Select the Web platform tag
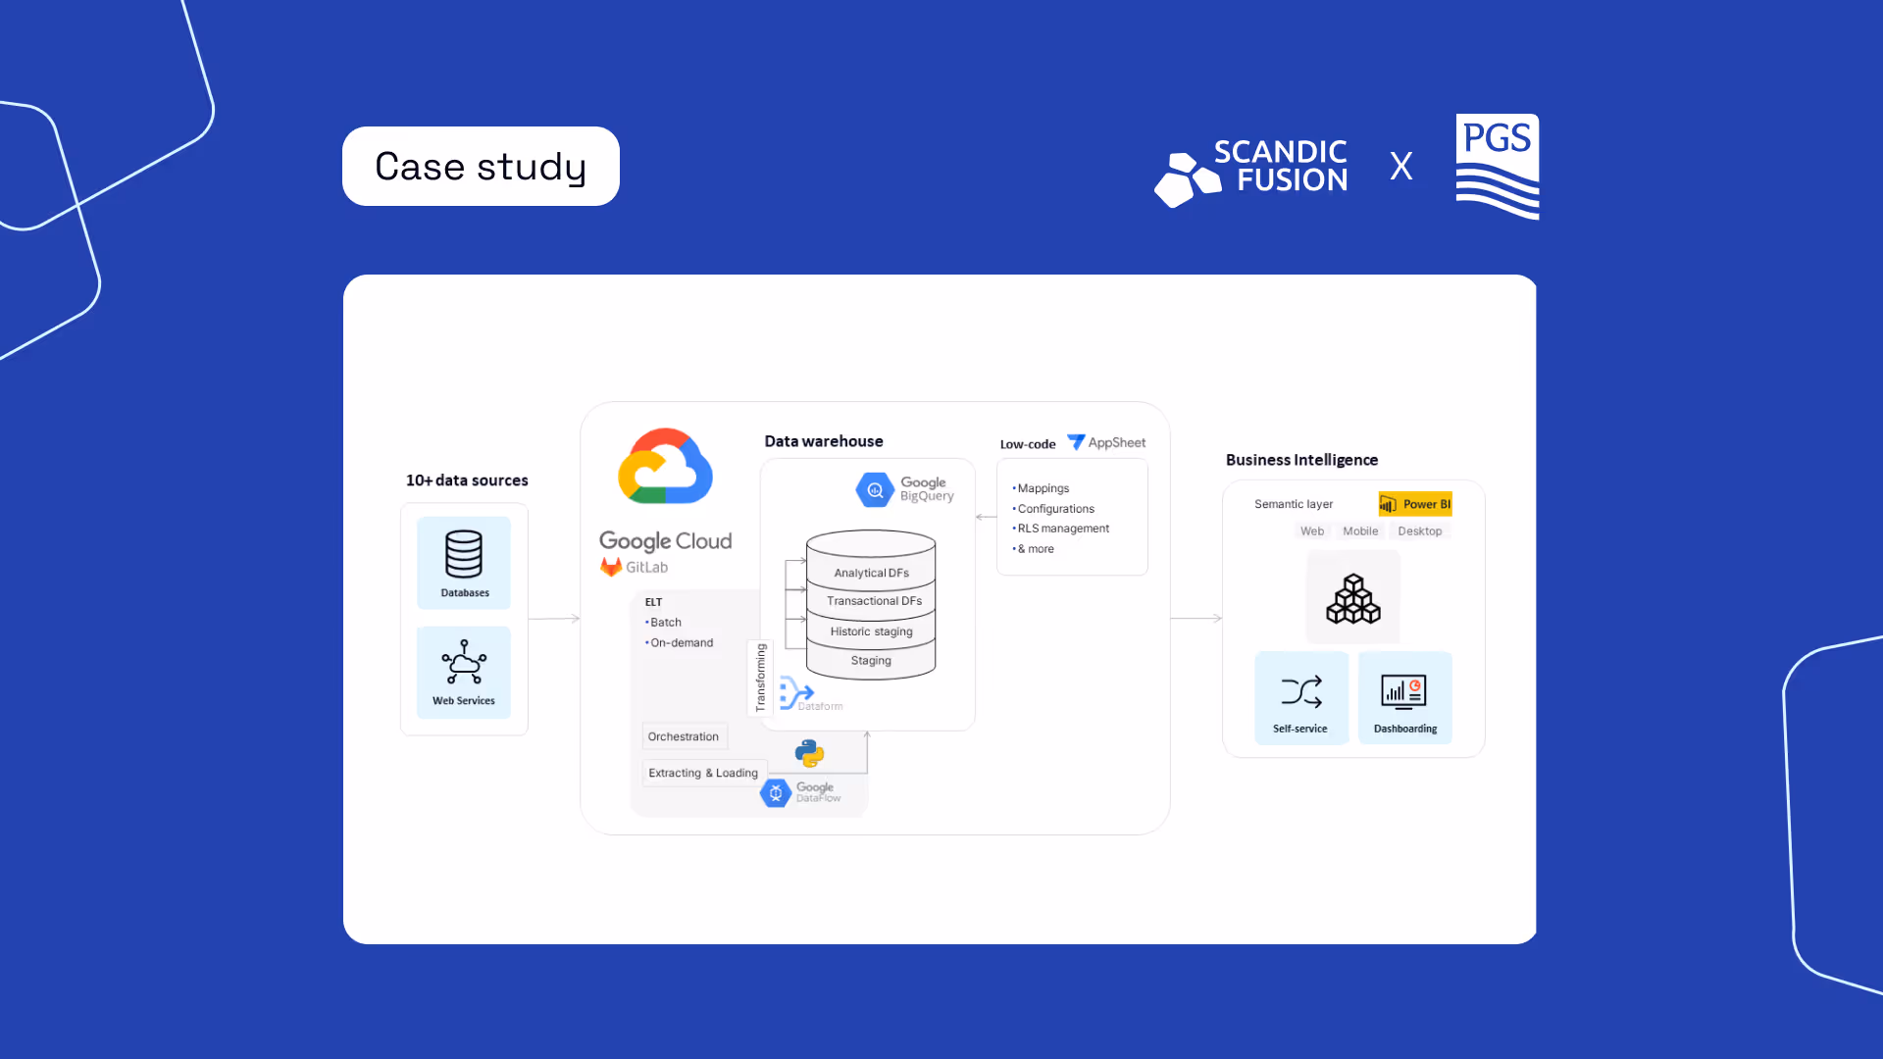 point(1312,531)
